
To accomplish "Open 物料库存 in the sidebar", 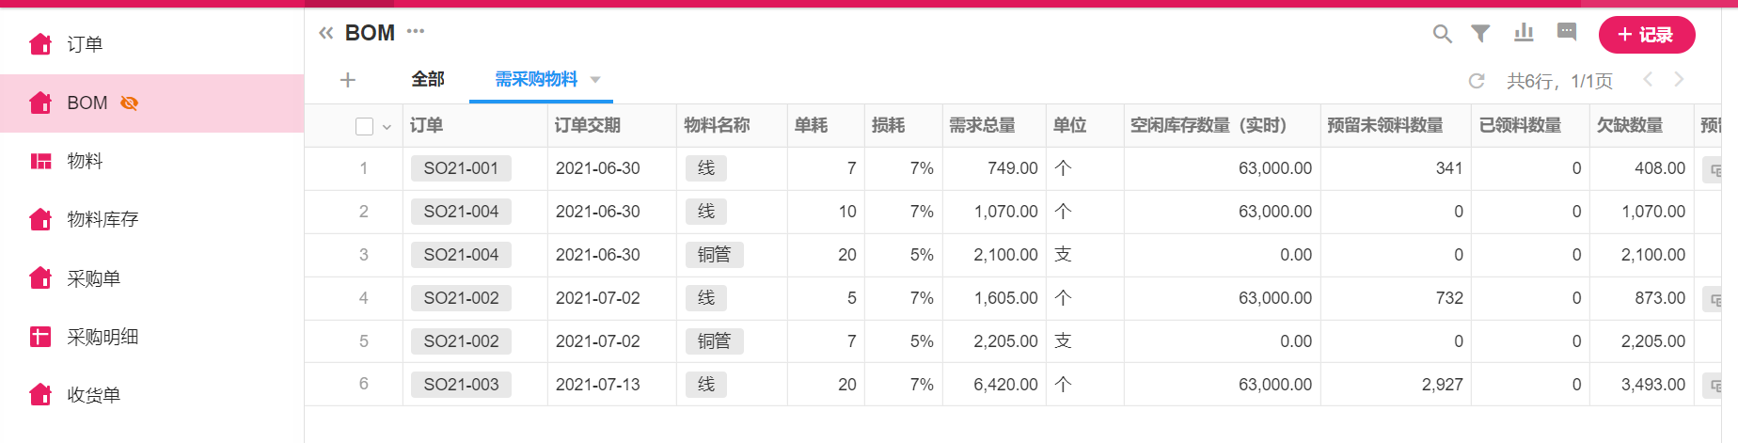I will [x=103, y=219].
